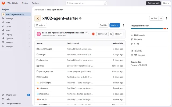Viewport: 172px width, 107px height.
Task: Click the Plan calendar icon in sidebar
Action: coord(3,22)
